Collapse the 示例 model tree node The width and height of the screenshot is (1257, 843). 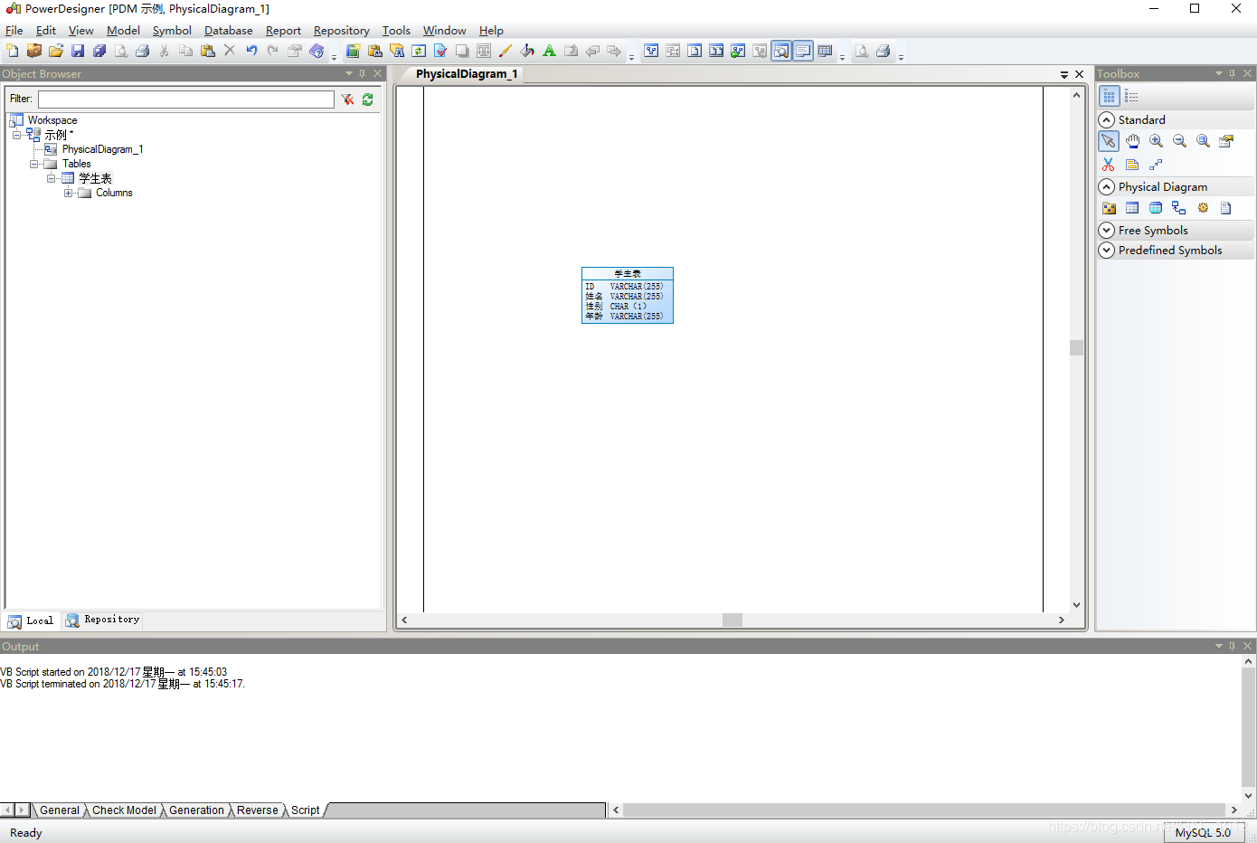click(x=16, y=135)
